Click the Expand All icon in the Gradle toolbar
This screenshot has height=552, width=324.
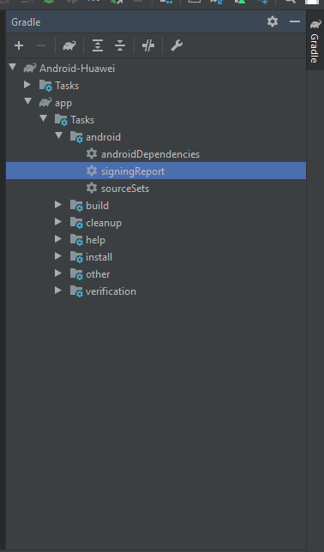[x=98, y=45]
